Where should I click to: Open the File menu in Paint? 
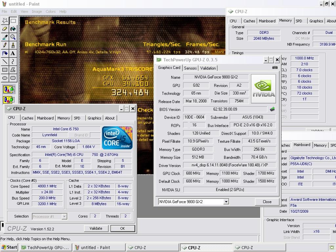[4, 11]
